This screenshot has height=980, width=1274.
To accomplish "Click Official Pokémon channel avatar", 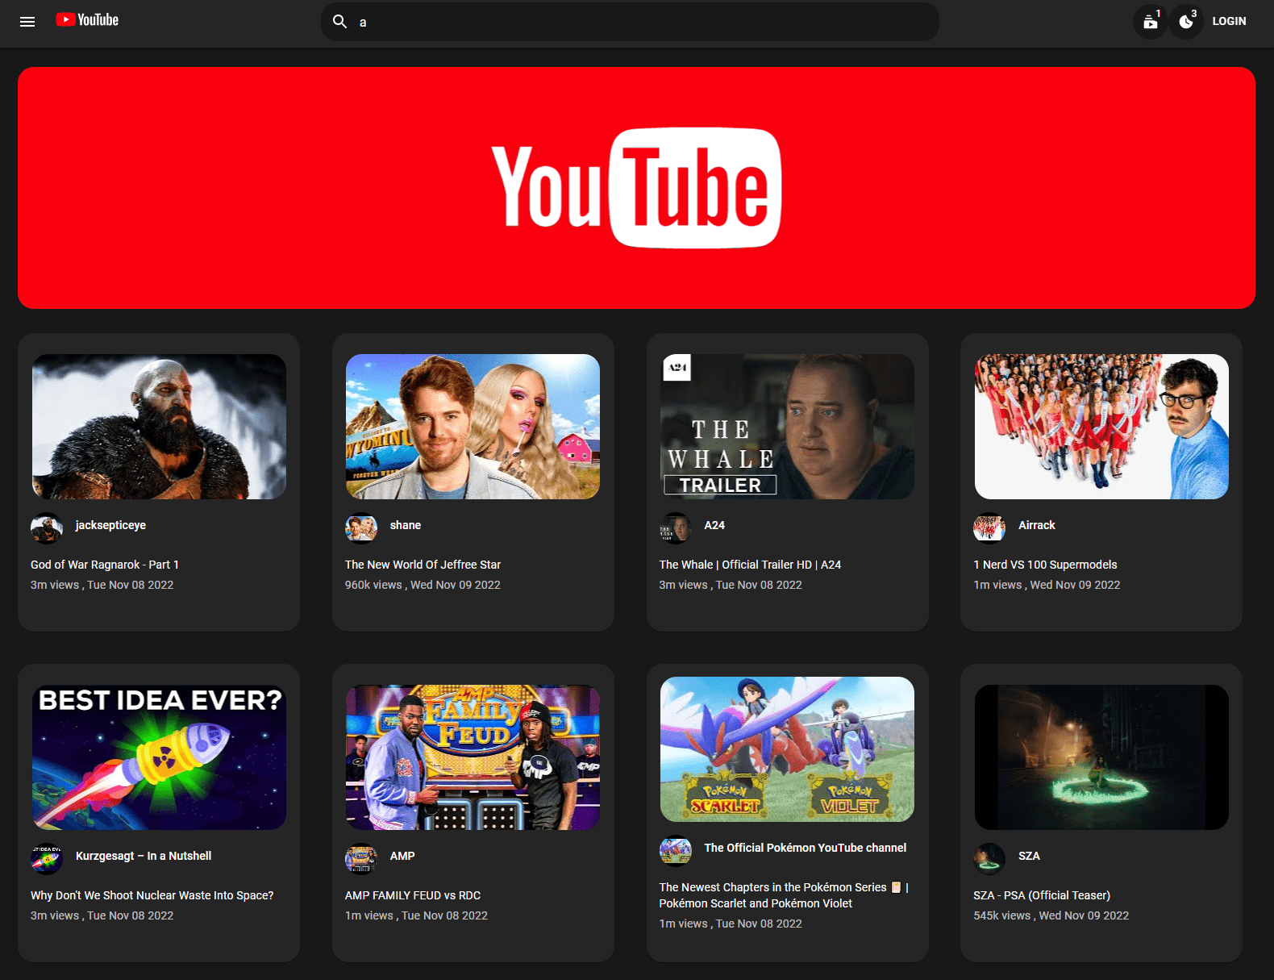I will click(x=676, y=851).
